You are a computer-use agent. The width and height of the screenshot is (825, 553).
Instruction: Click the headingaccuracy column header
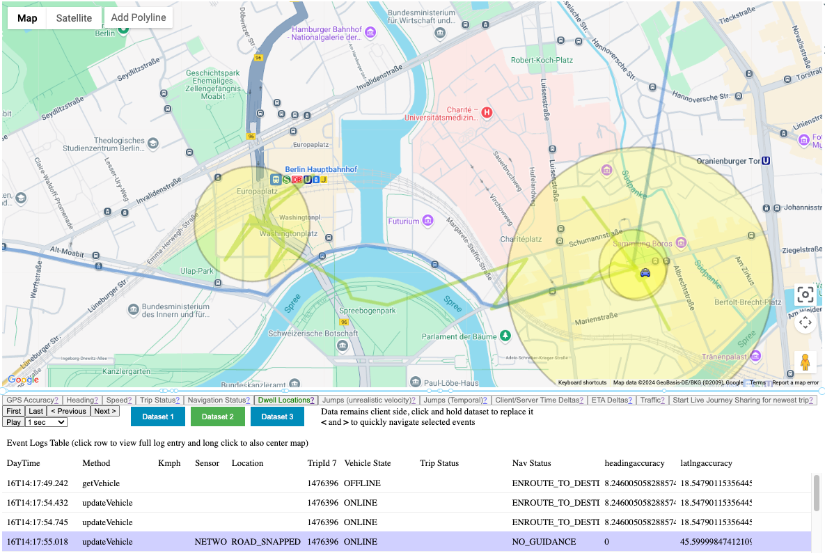click(x=634, y=463)
